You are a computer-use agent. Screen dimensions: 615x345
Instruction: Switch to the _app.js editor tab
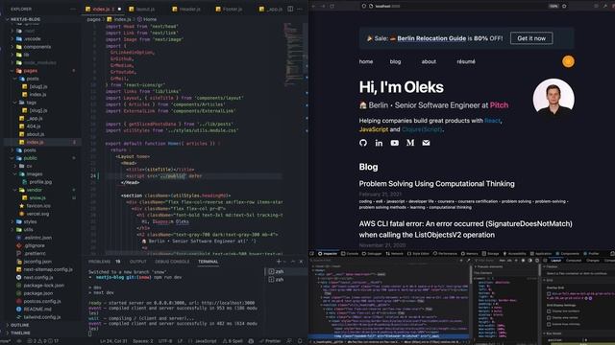tap(271, 9)
